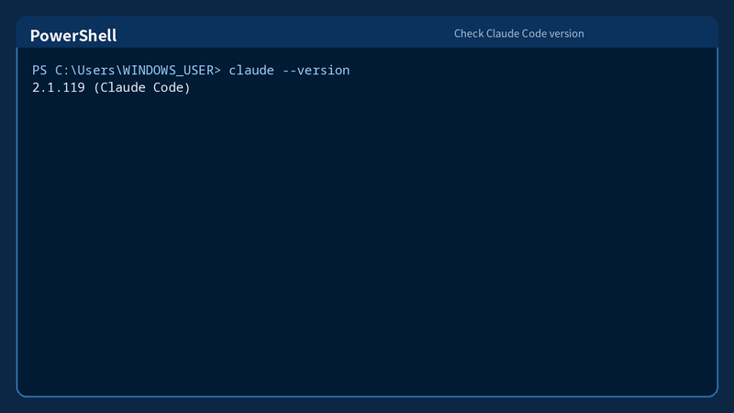Image resolution: width=734 pixels, height=413 pixels.
Task: Click the dark background outside the terminal
Action: (x=367, y=406)
